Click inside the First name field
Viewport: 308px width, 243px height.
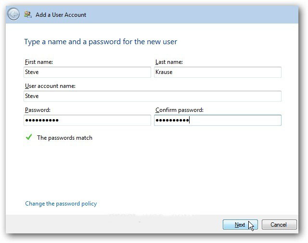pos(87,72)
